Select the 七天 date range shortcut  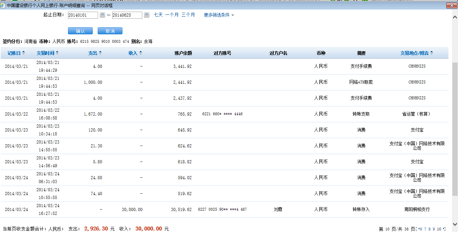pos(158,15)
